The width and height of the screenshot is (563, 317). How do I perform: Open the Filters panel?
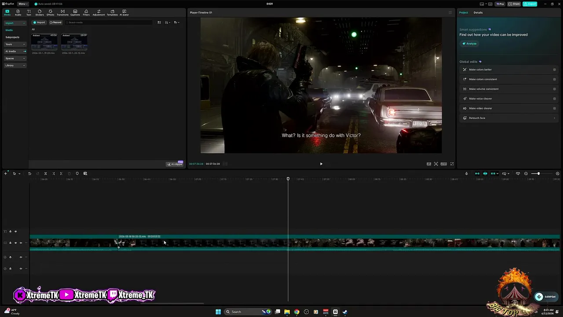tap(86, 12)
